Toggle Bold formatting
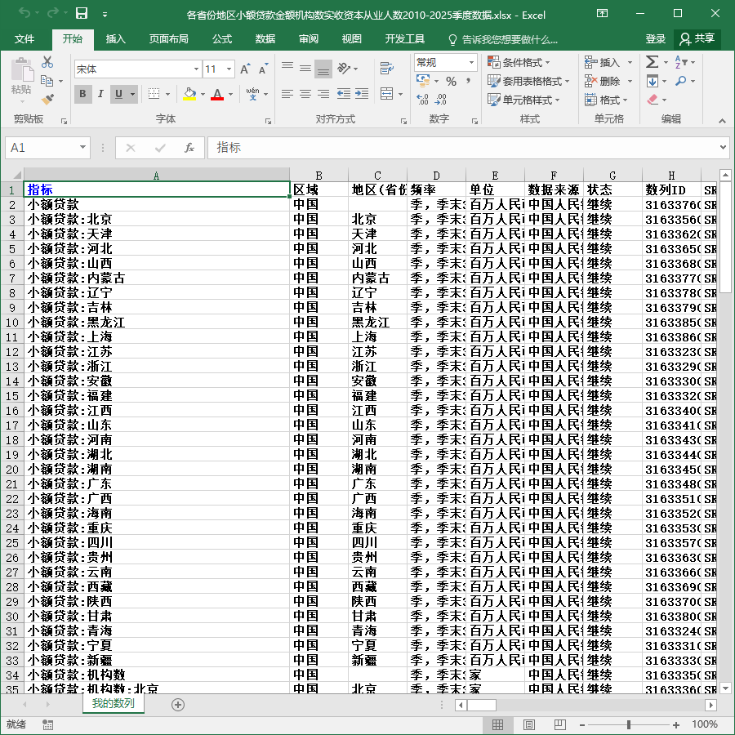Screen dimensions: 735x735 tap(83, 94)
